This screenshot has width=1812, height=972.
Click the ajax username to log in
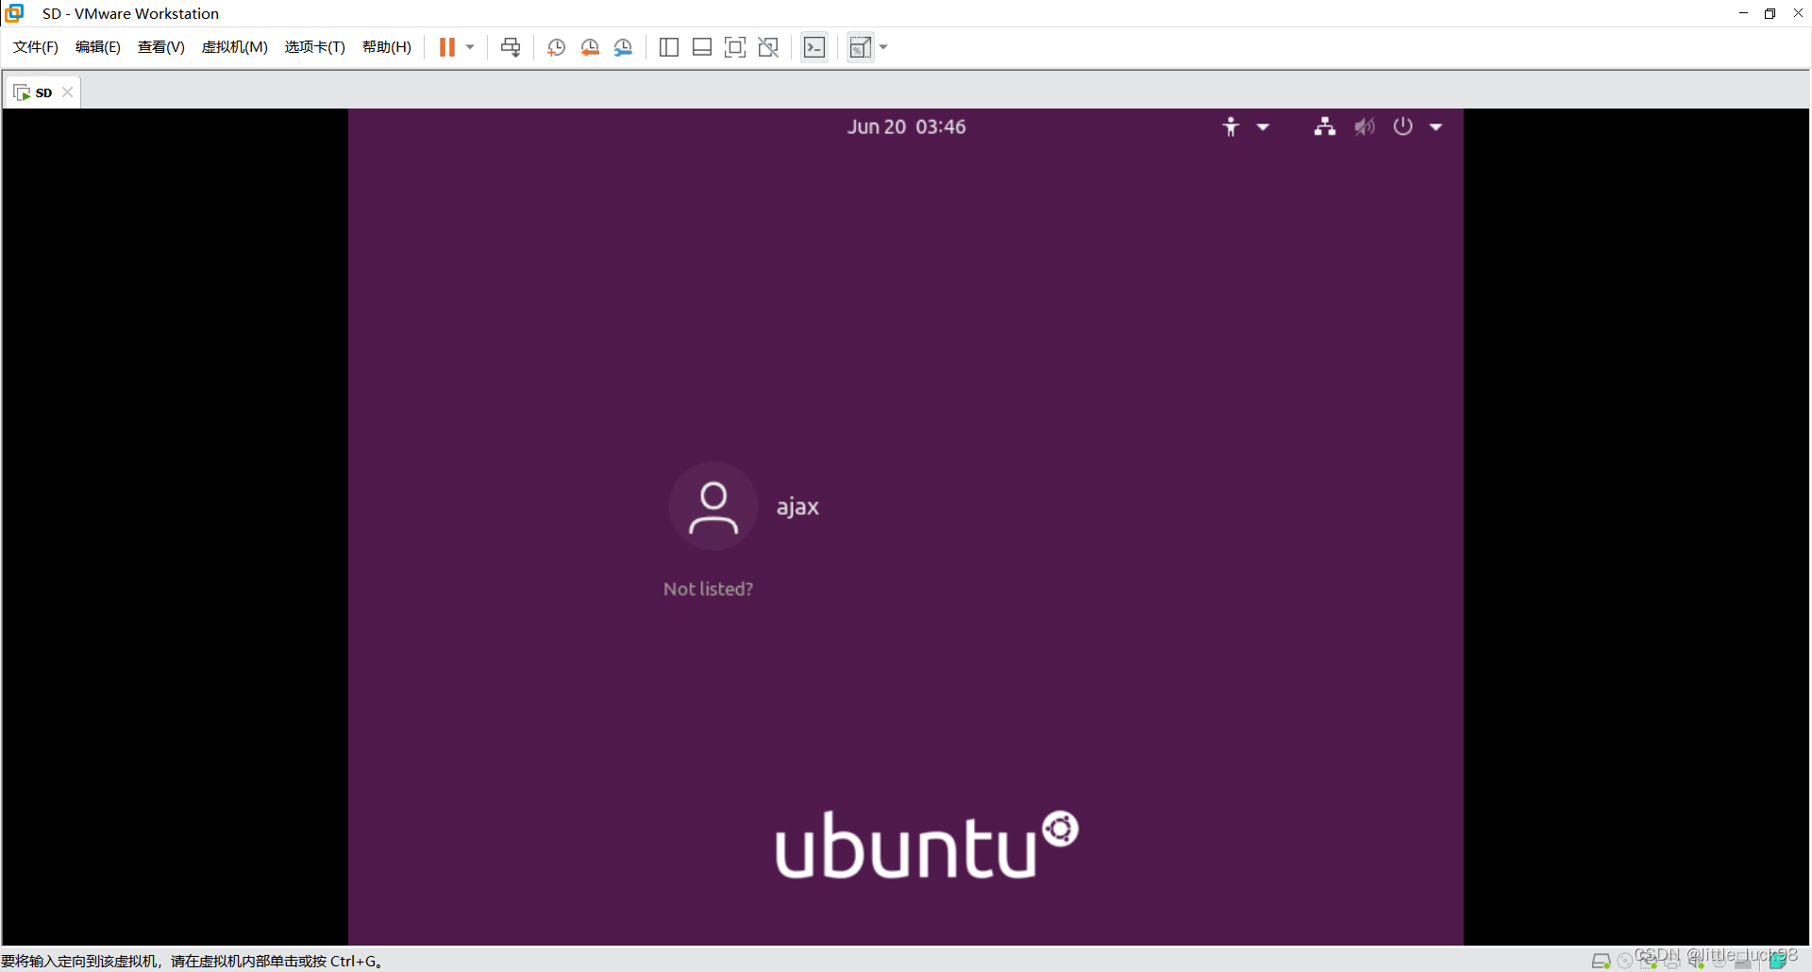click(797, 507)
